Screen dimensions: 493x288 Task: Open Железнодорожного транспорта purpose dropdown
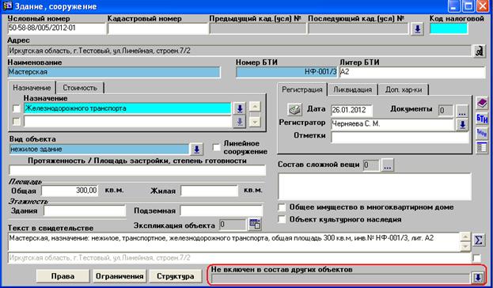click(240, 108)
